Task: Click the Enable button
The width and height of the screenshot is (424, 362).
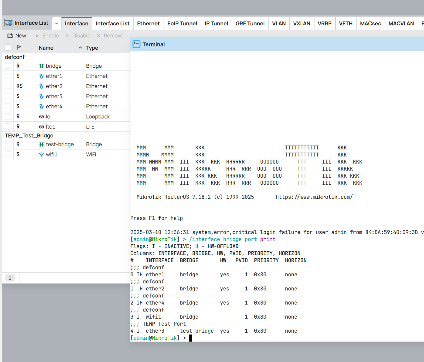Action: (x=47, y=36)
